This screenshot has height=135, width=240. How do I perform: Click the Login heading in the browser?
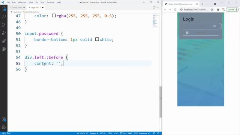pyautogui.click(x=189, y=19)
